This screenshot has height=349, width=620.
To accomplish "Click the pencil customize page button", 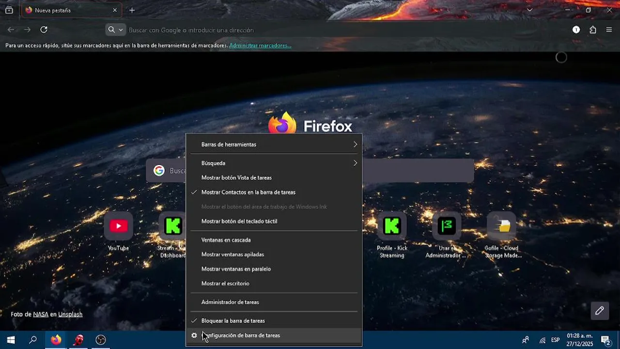I will [599, 311].
